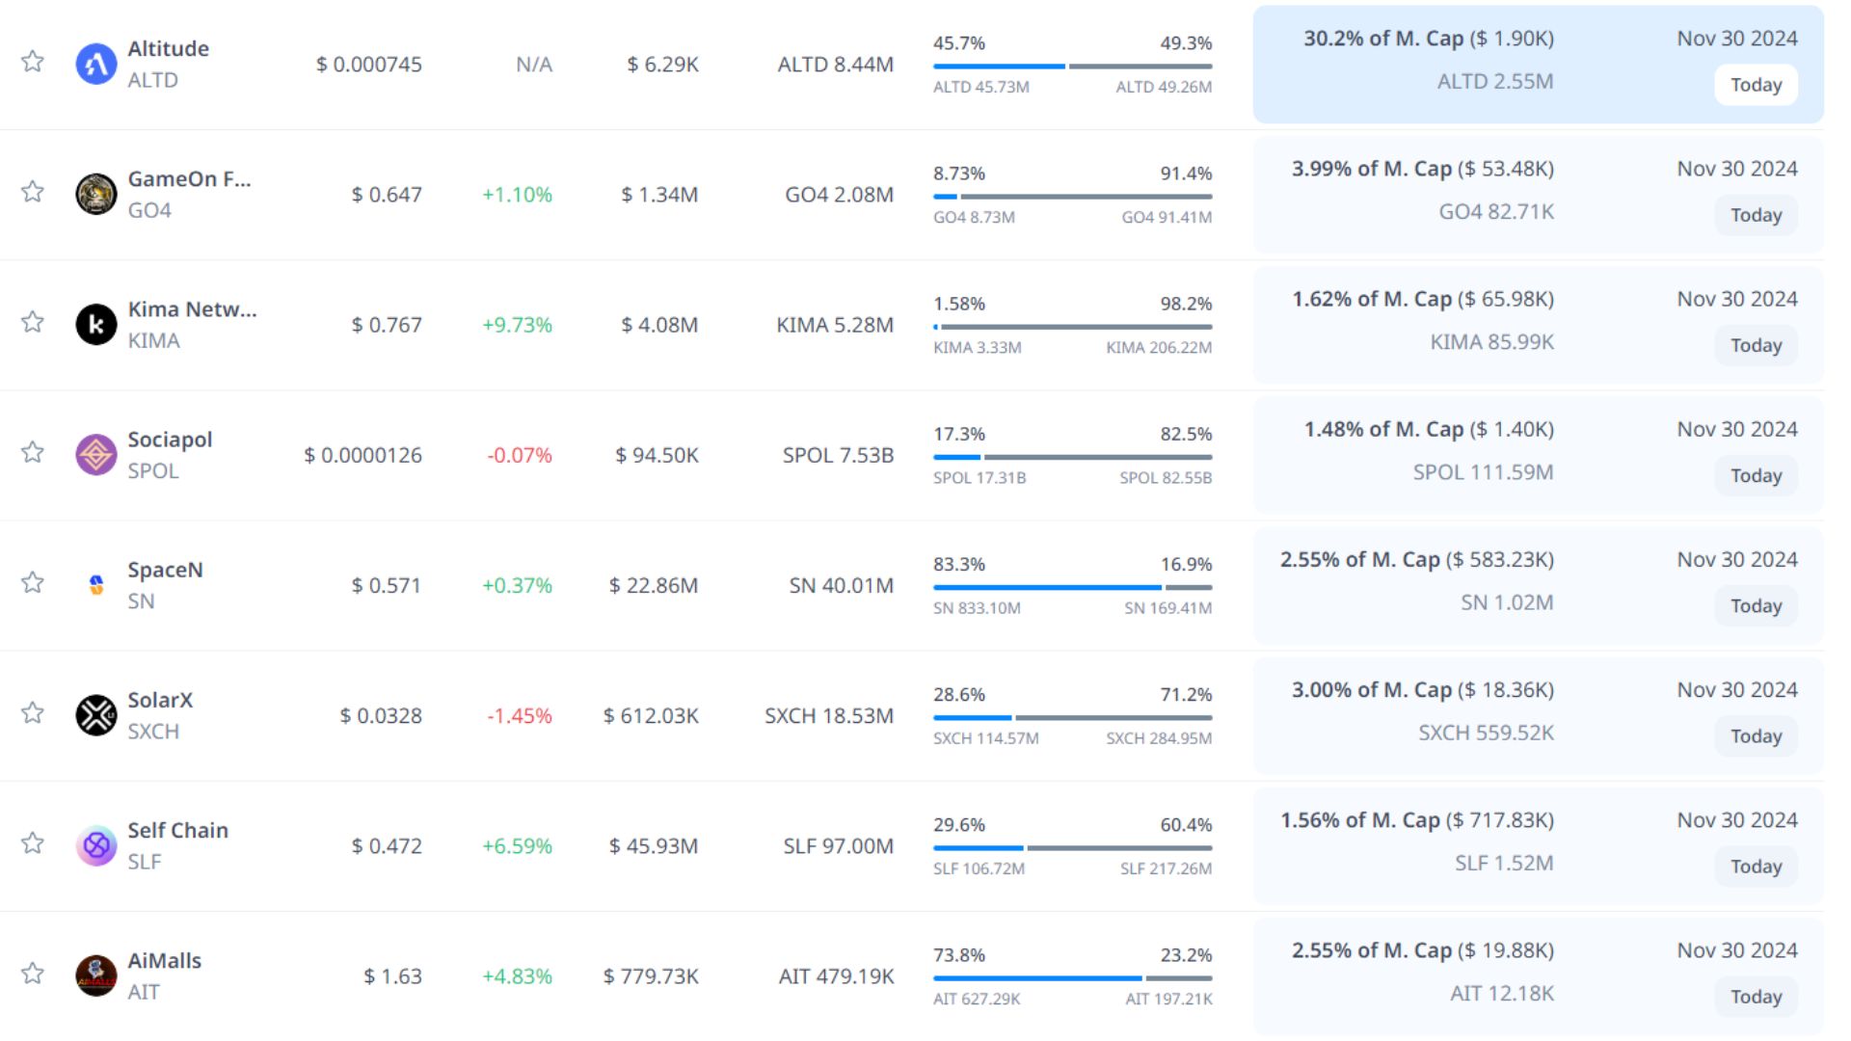Click the Altitude ALTD coin logo
This screenshot has height=1041, width=1851.
96,65
